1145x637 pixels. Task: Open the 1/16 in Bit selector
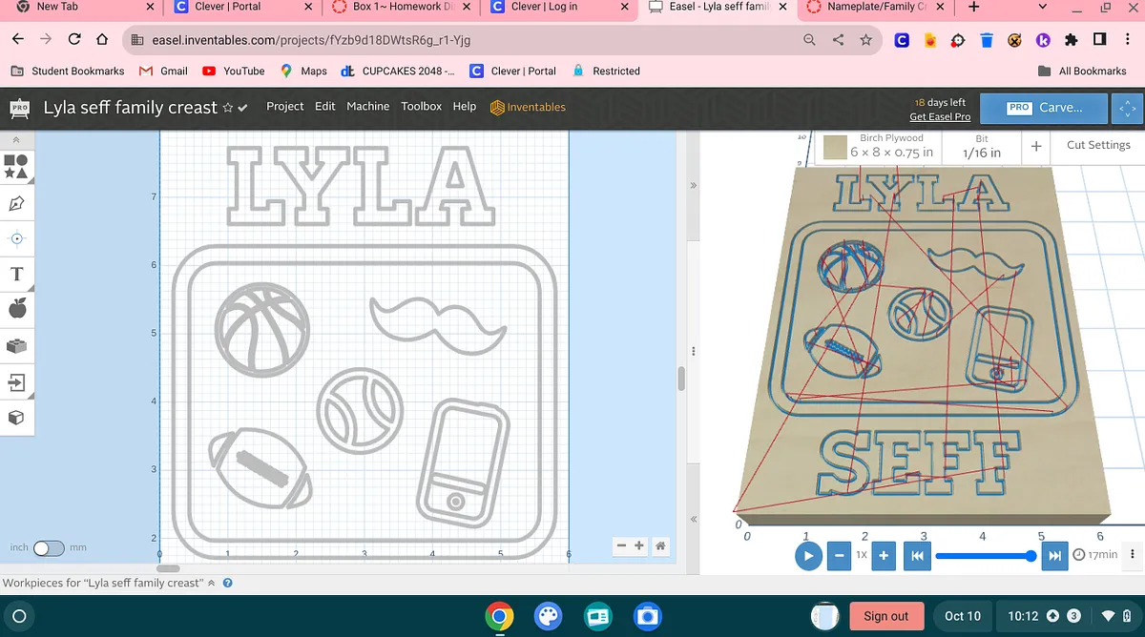point(982,146)
